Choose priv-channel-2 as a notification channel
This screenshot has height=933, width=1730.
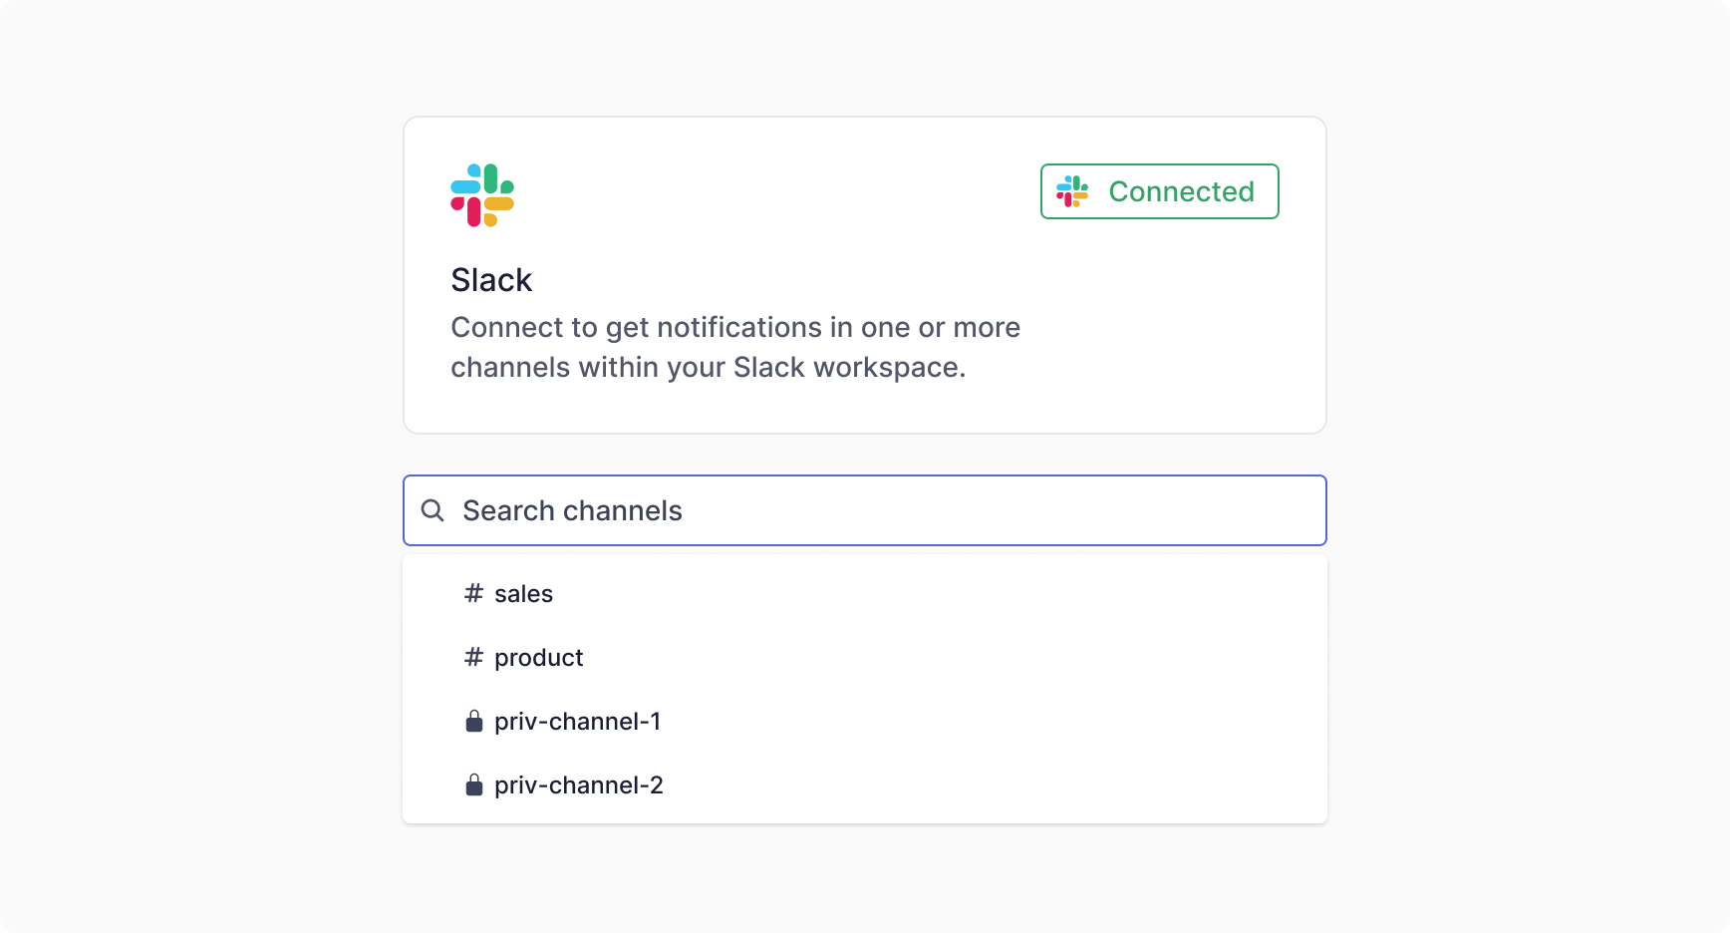click(580, 784)
